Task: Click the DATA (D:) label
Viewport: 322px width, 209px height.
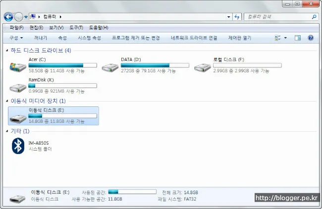Action: [x=131, y=59]
